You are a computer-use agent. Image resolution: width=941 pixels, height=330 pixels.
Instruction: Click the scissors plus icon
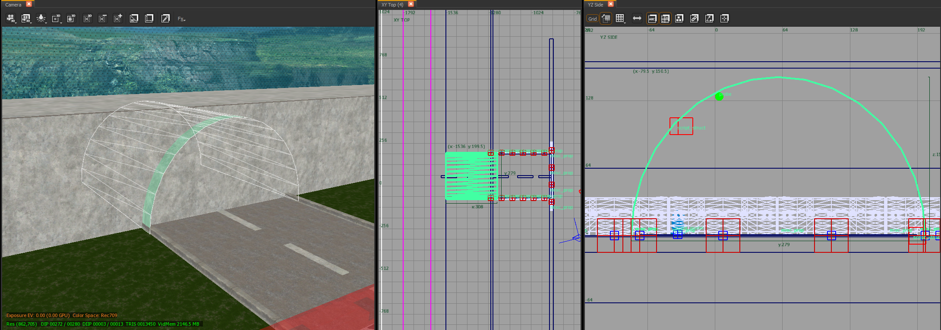click(118, 19)
